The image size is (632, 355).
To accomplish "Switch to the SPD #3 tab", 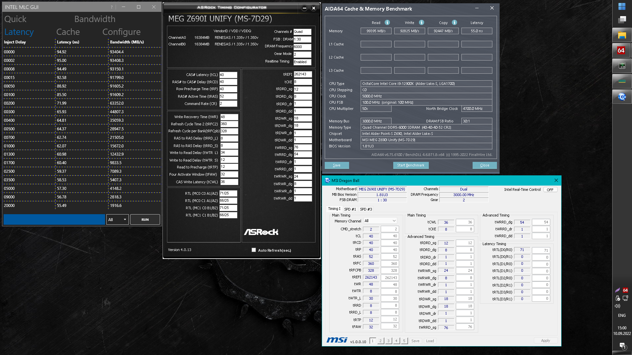I will pos(366,209).
